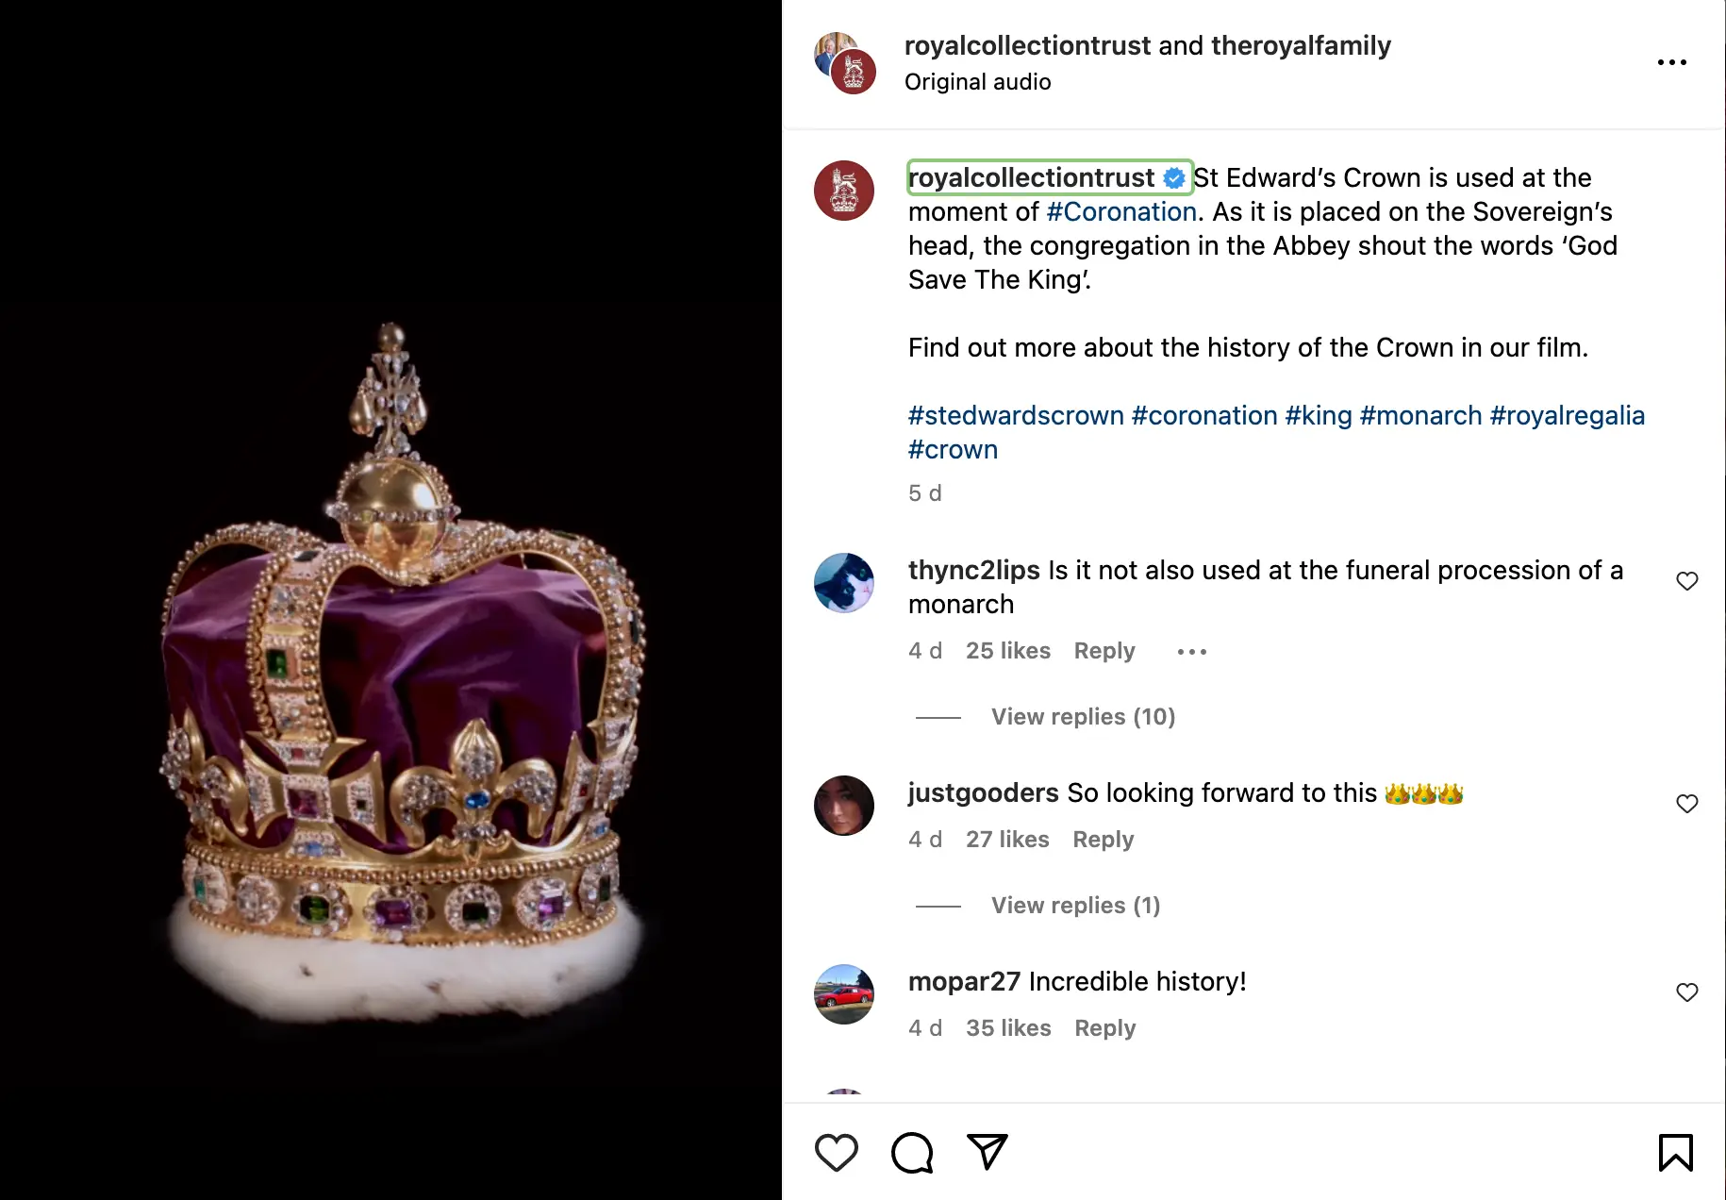Click thync2lips profile avatar

844,582
